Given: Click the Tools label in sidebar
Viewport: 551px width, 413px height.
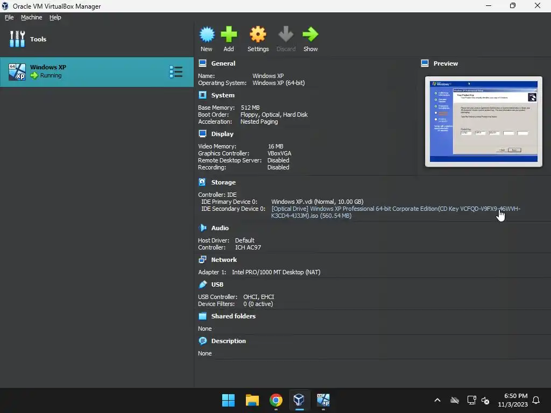Looking at the screenshot, I should (x=38, y=39).
